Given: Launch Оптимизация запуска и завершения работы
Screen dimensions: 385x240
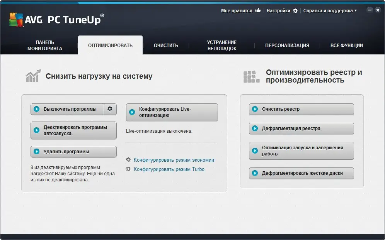Looking at the screenshot, I should pyautogui.click(x=301, y=151).
